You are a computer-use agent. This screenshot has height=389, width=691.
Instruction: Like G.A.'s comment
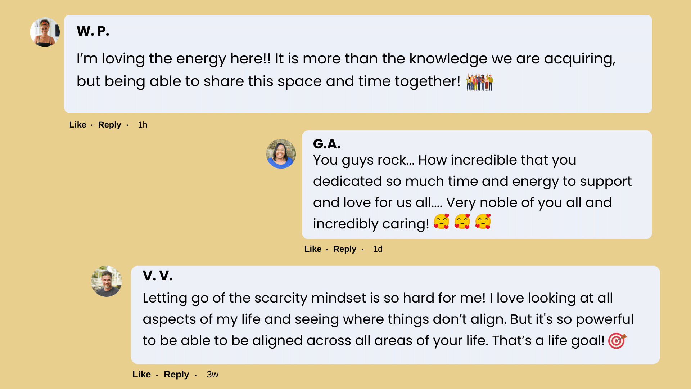(313, 249)
